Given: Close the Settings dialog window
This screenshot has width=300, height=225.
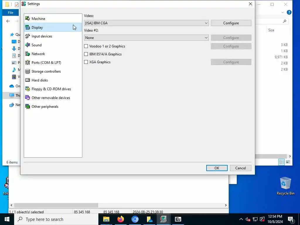Looking at the screenshot, I should point(250,4).
